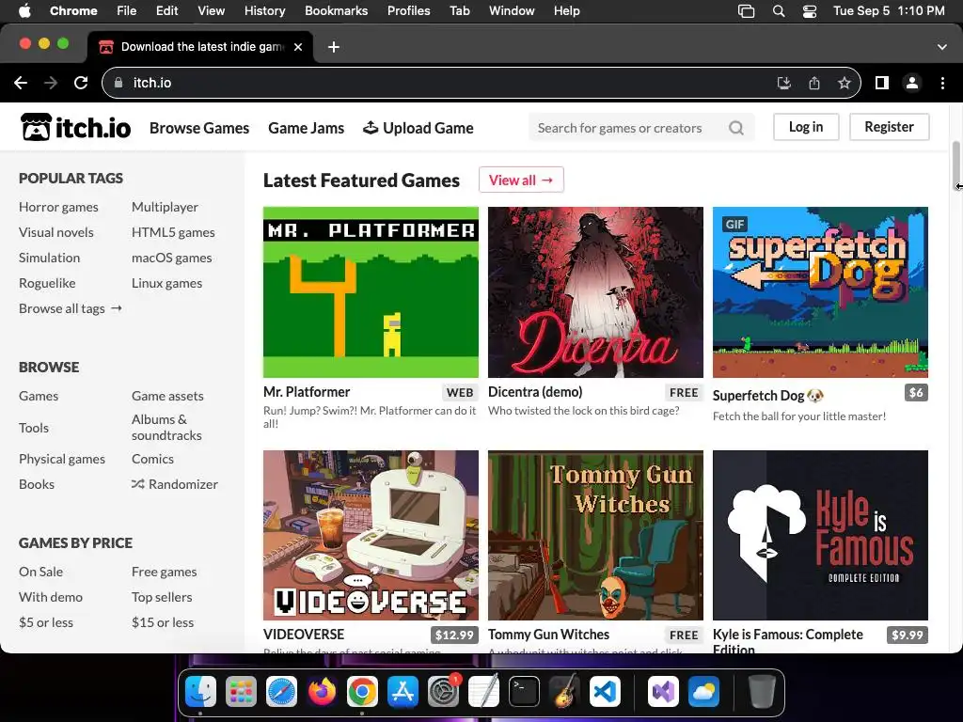This screenshot has width=963, height=722.
Task: Open Trash in the dock
Action: click(762, 692)
